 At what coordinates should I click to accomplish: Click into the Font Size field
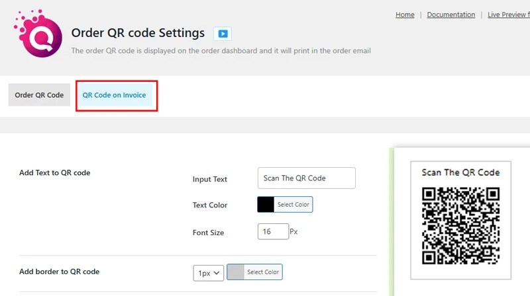coord(273,232)
